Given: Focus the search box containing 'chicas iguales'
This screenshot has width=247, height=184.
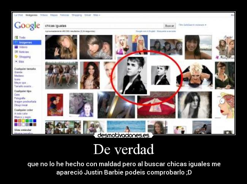Looking at the screenshot, I should tap(103, 26).
